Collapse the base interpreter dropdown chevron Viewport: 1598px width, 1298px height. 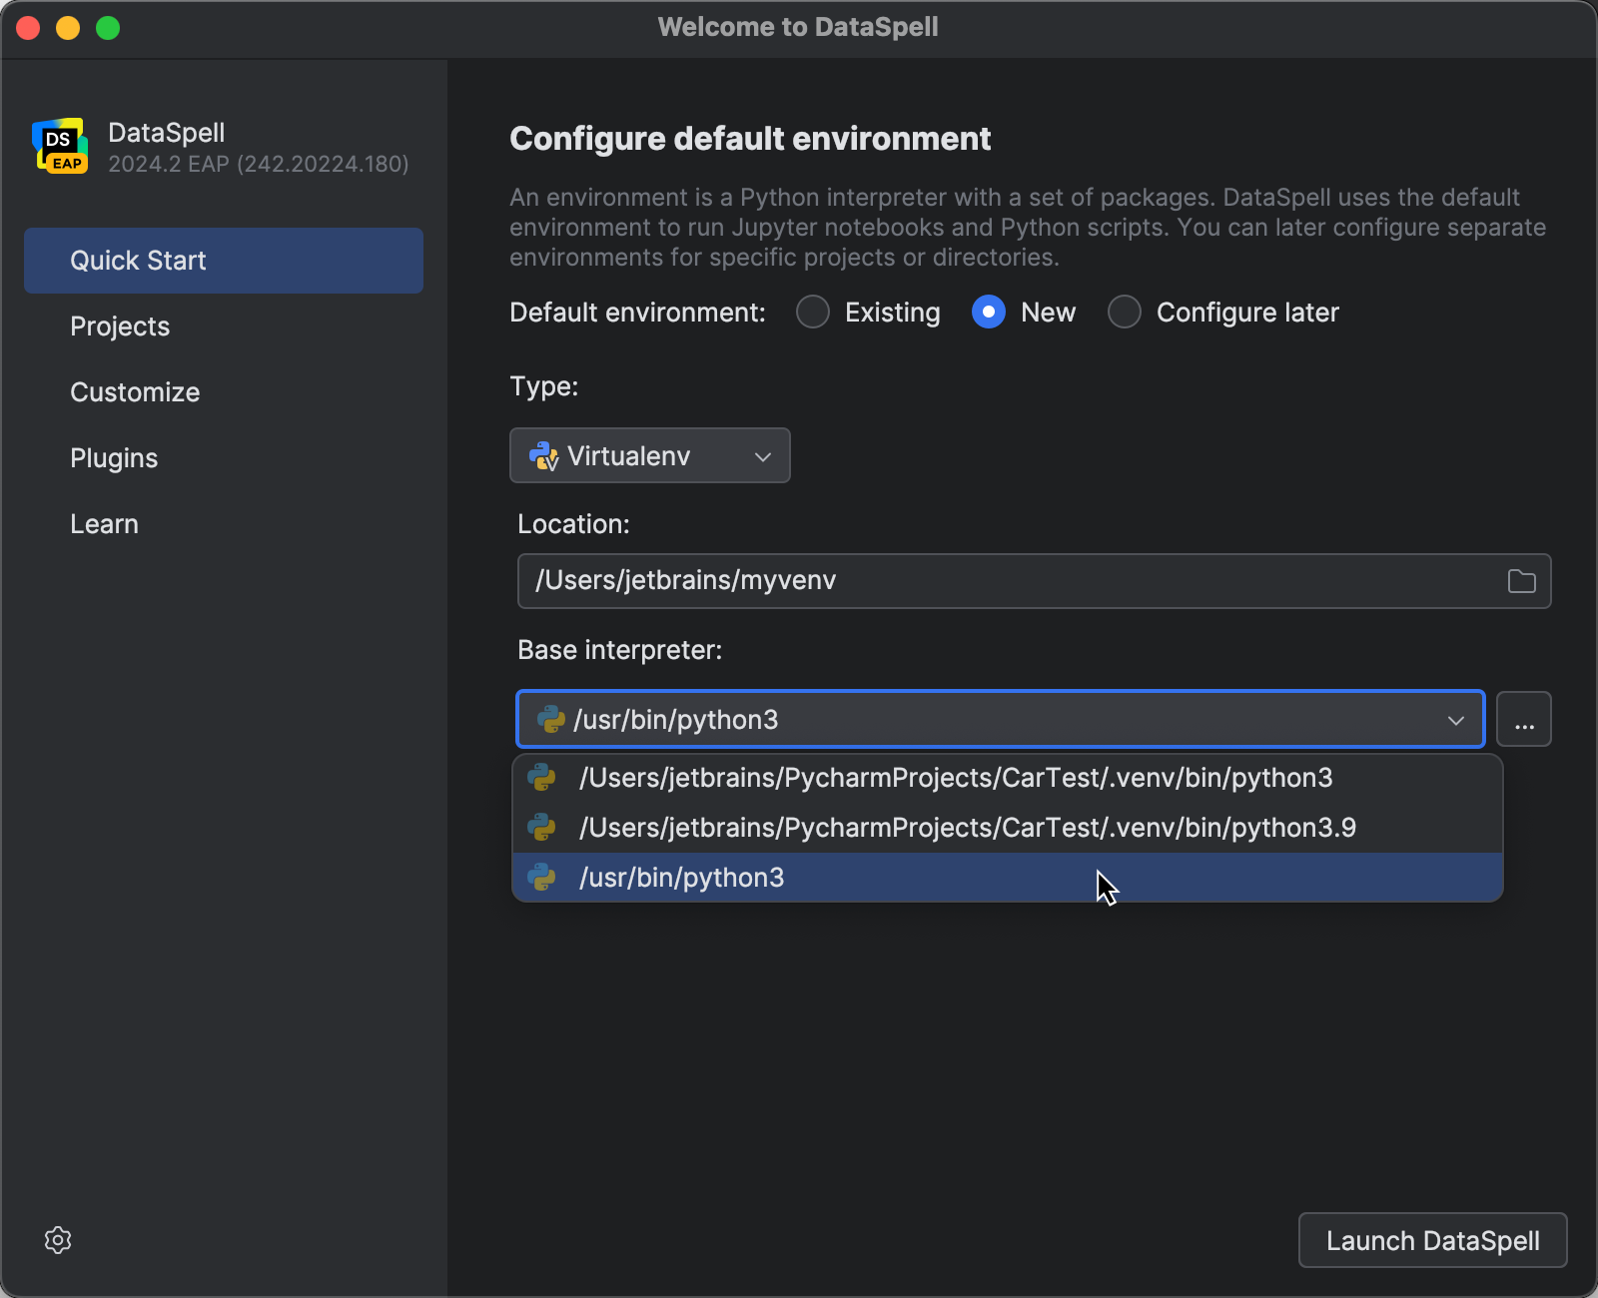pos(1456,718)
